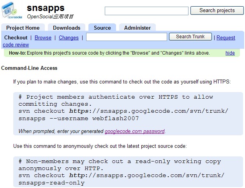Click the 'How-to:' tip text
The width and height of the screenshot is (245, 188).
tap(109, 53)
